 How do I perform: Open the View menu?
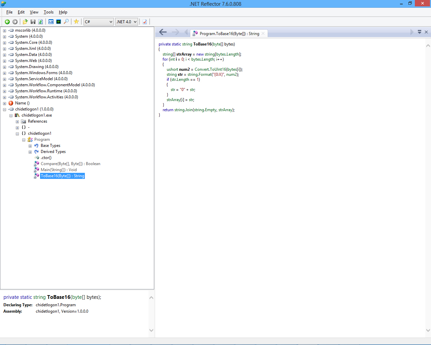click(x=34, y=12)
